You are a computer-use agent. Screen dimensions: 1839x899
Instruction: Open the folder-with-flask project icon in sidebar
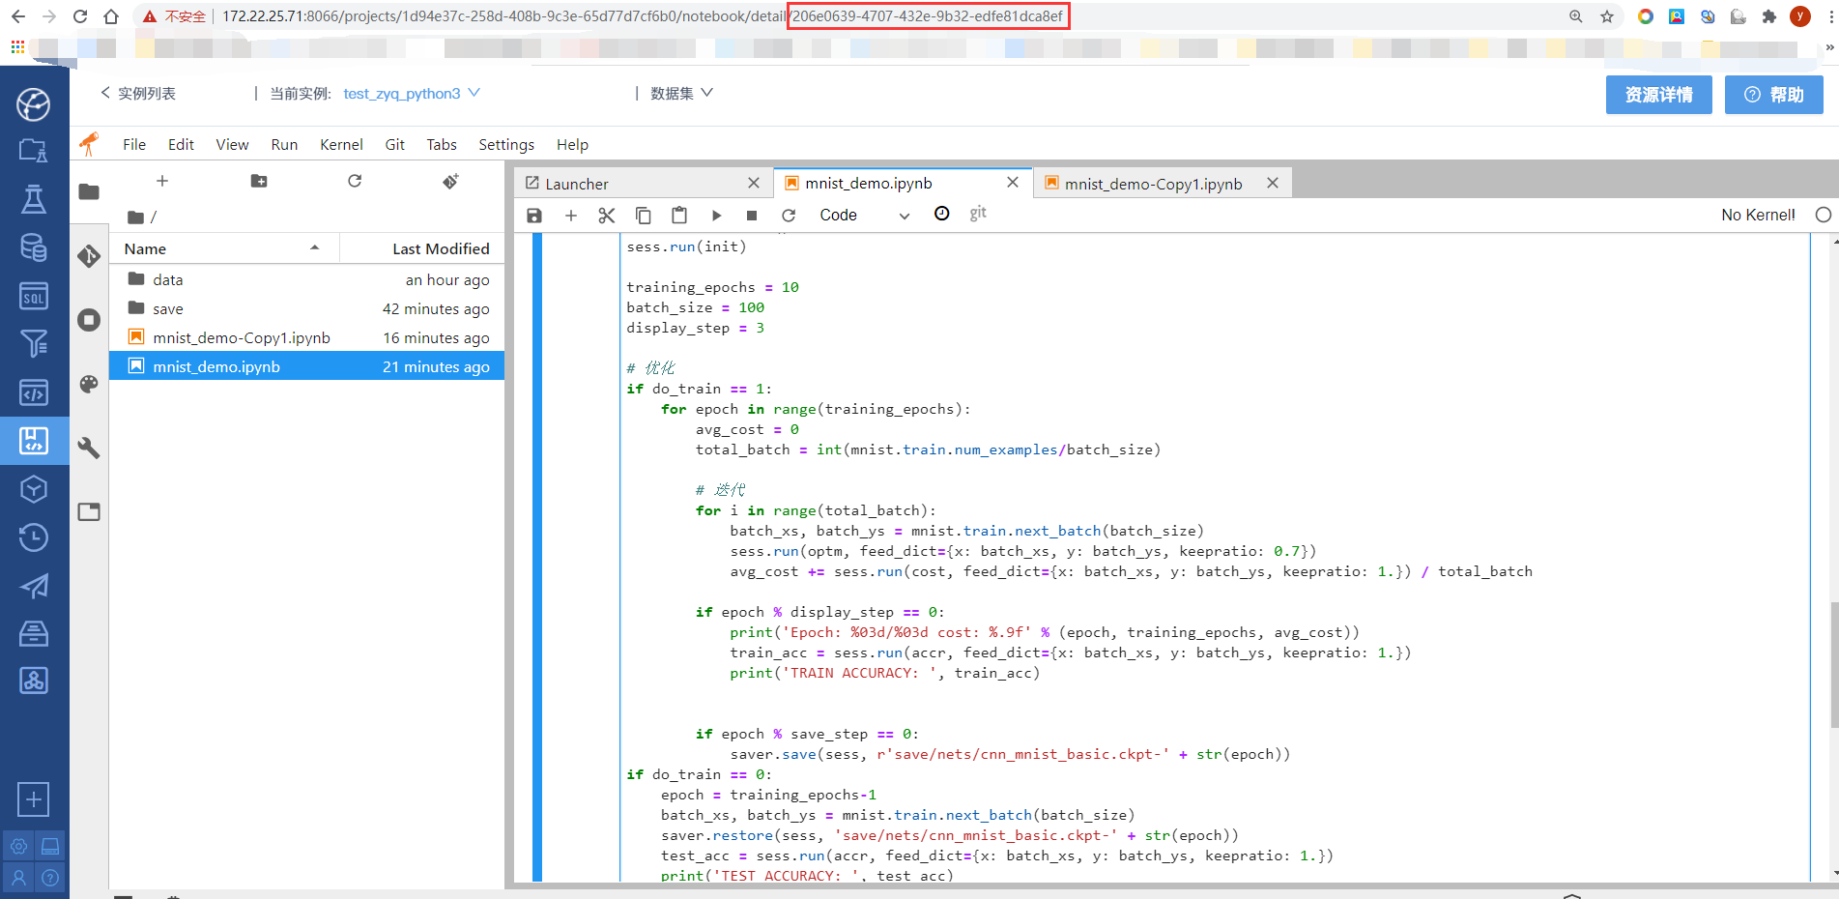[x=34, y=150]
